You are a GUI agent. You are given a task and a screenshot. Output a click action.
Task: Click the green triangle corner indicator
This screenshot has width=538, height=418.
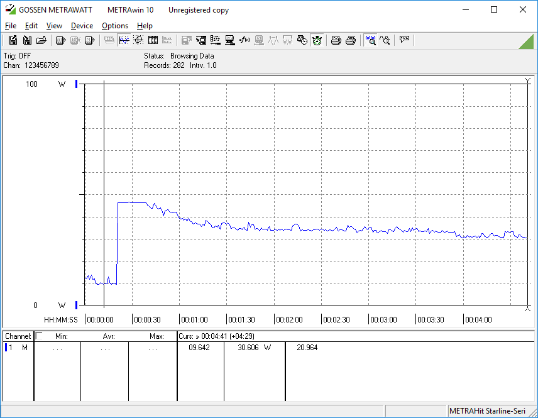tap(527, 41)
